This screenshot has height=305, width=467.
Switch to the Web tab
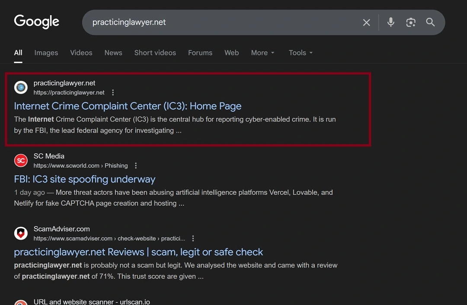coord(232,53)
